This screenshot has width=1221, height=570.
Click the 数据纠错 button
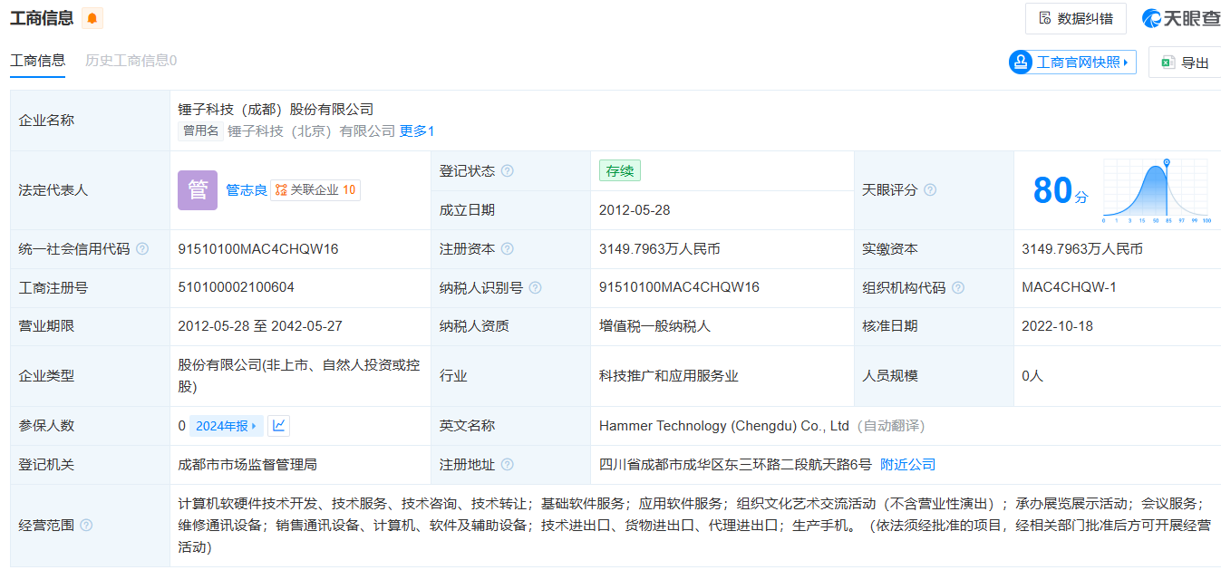1075,18
